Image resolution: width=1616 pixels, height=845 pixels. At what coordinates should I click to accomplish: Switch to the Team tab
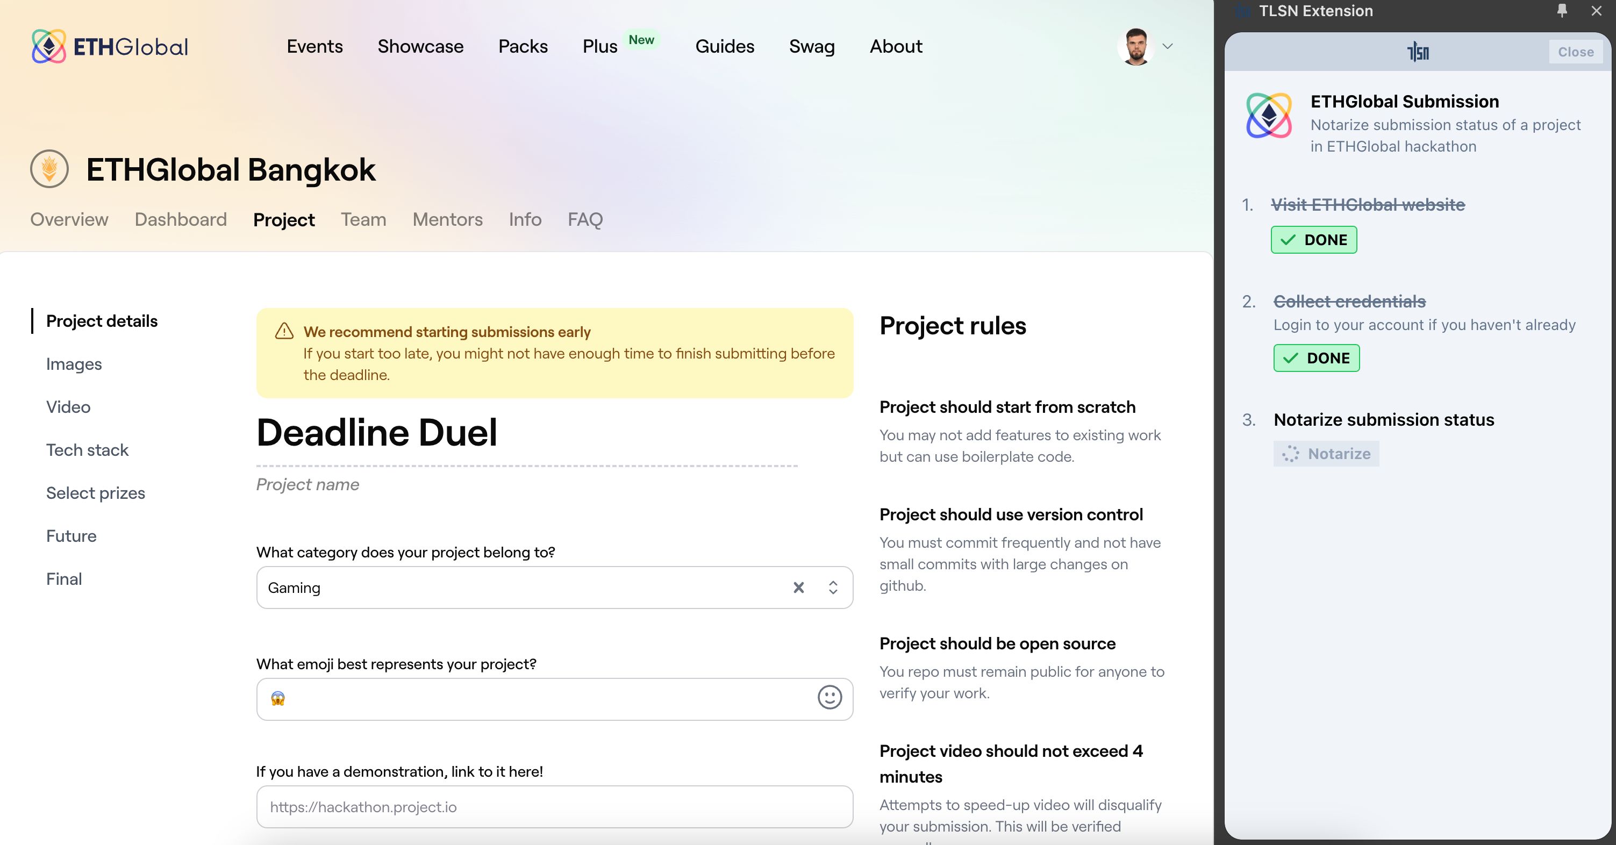pyautogui.click(x=363, y=219)
